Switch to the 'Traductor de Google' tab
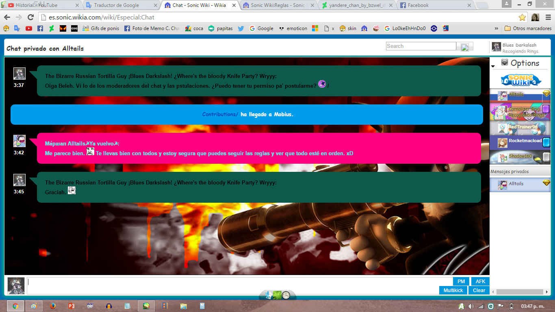Screen dimensions: 555x312 point(121,5)
